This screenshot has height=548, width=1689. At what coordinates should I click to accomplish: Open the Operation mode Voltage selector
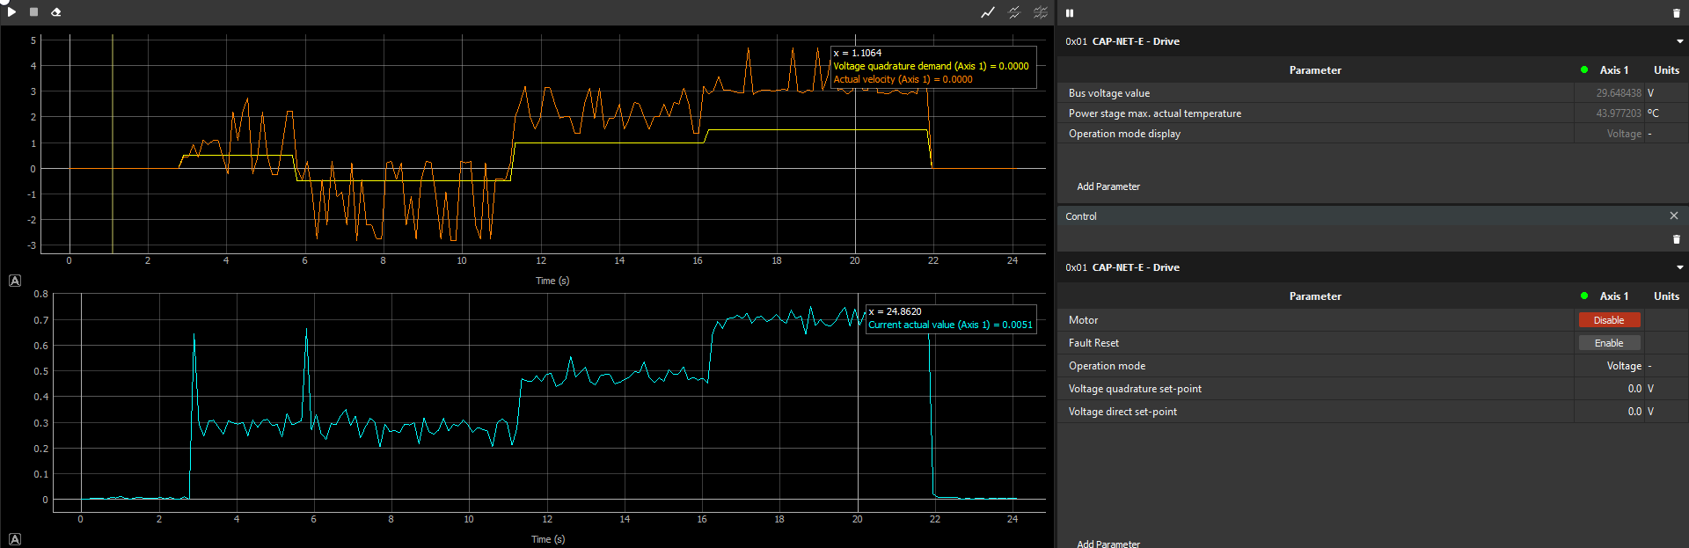tap(1609, 366)
